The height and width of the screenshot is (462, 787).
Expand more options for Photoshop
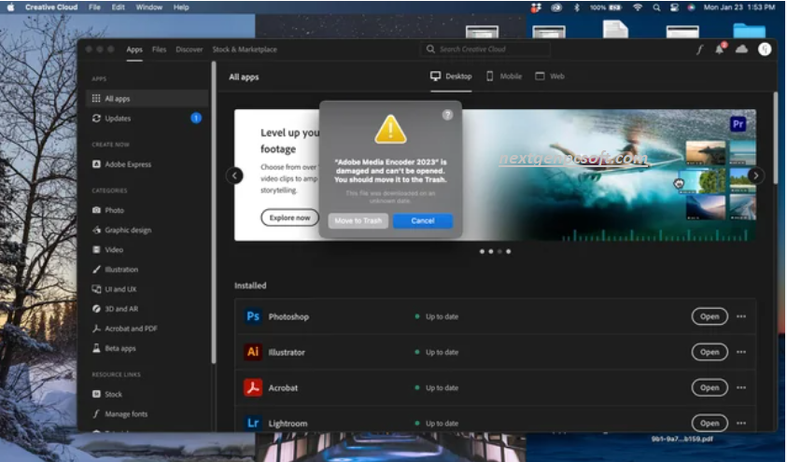(x=741, y=316)
